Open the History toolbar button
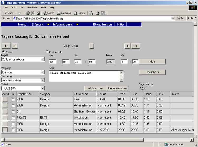This screenshot has width=198, height=147. pyautogui.click(x=79, y=13)
